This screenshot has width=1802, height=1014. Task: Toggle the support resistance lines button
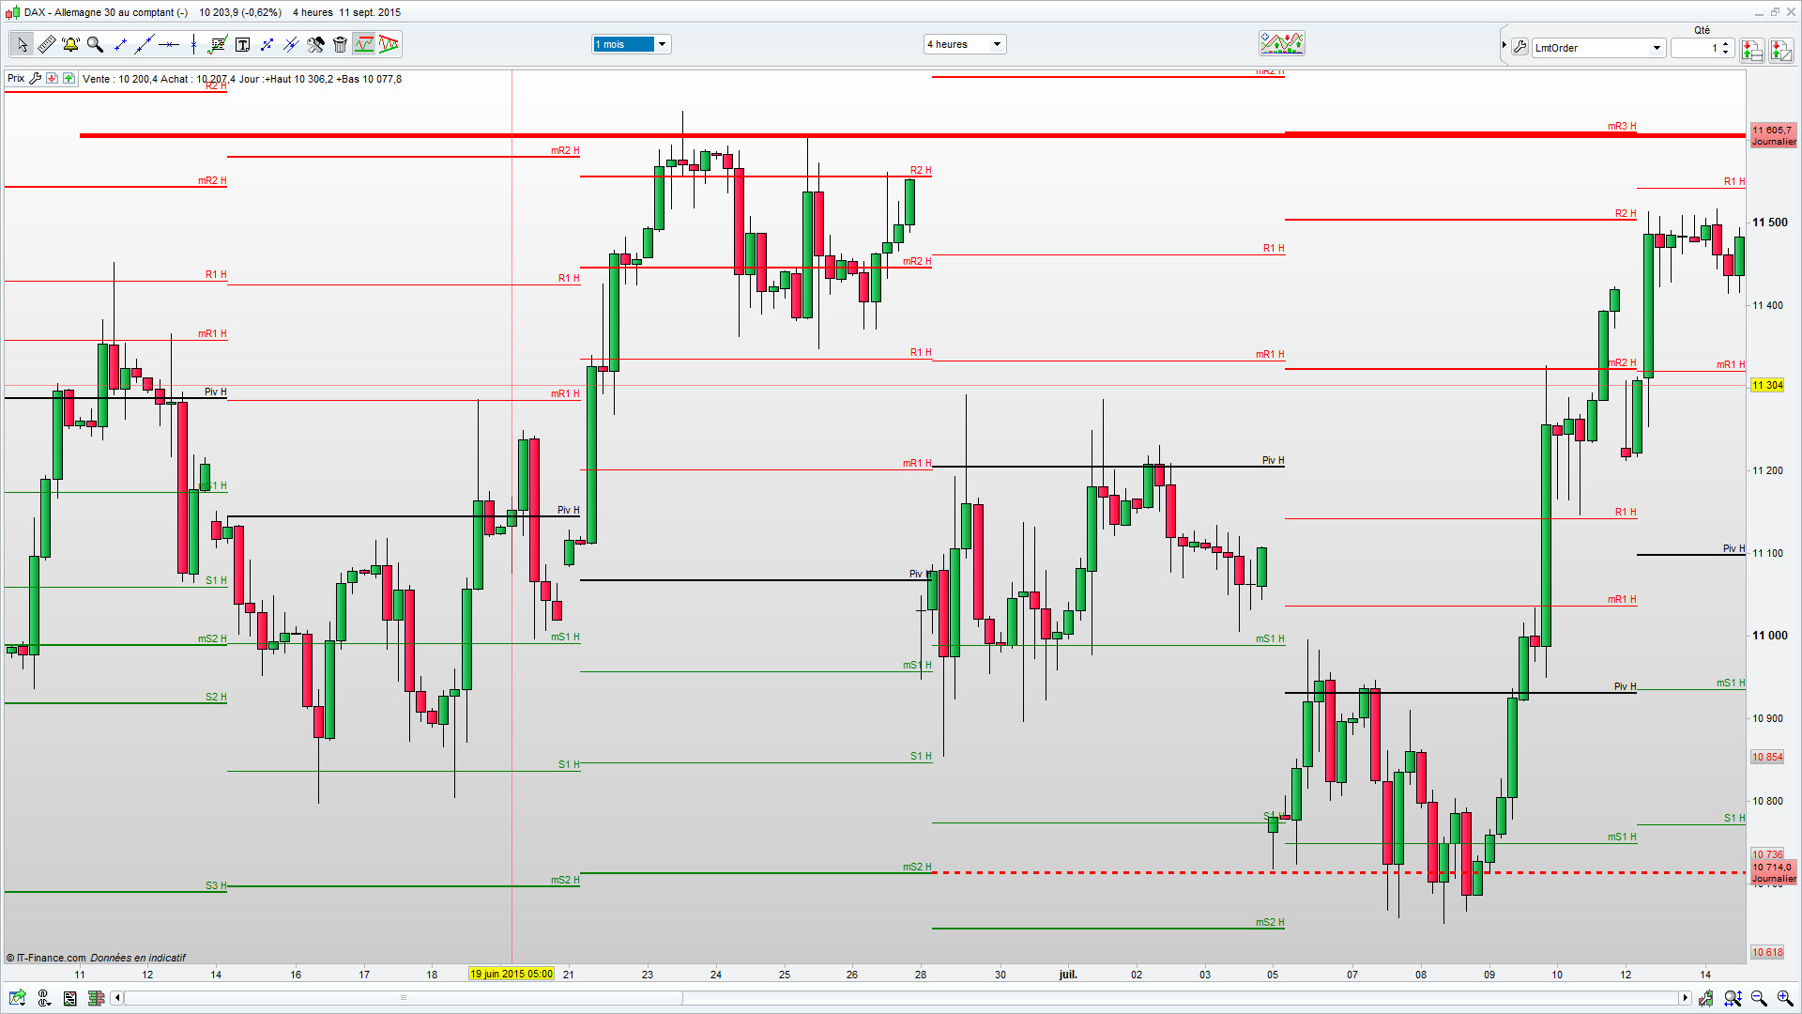(364, 44)
